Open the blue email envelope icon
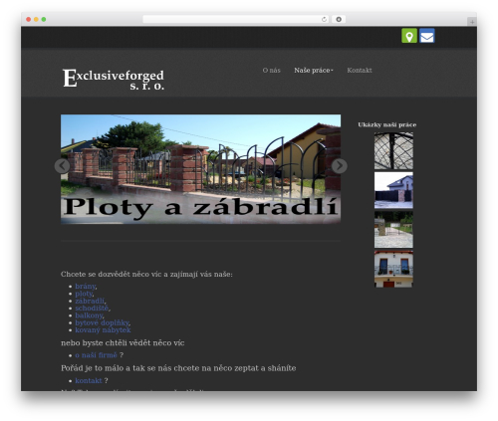The image size is (498, 421). (427, 36)
